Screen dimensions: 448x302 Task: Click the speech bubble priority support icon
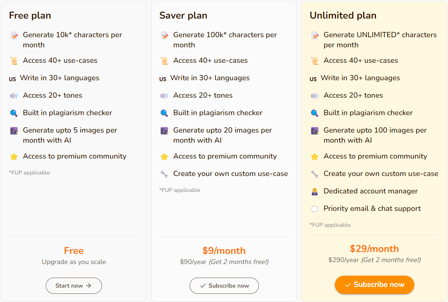(x=315, y=209)
